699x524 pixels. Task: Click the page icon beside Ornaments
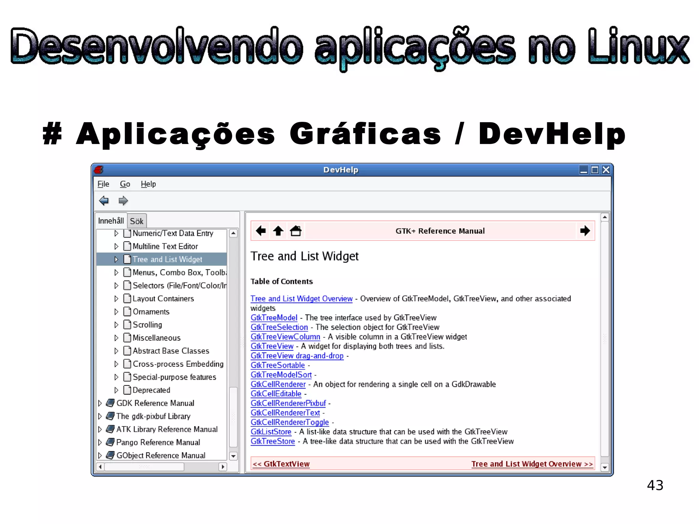pos(127,311)
